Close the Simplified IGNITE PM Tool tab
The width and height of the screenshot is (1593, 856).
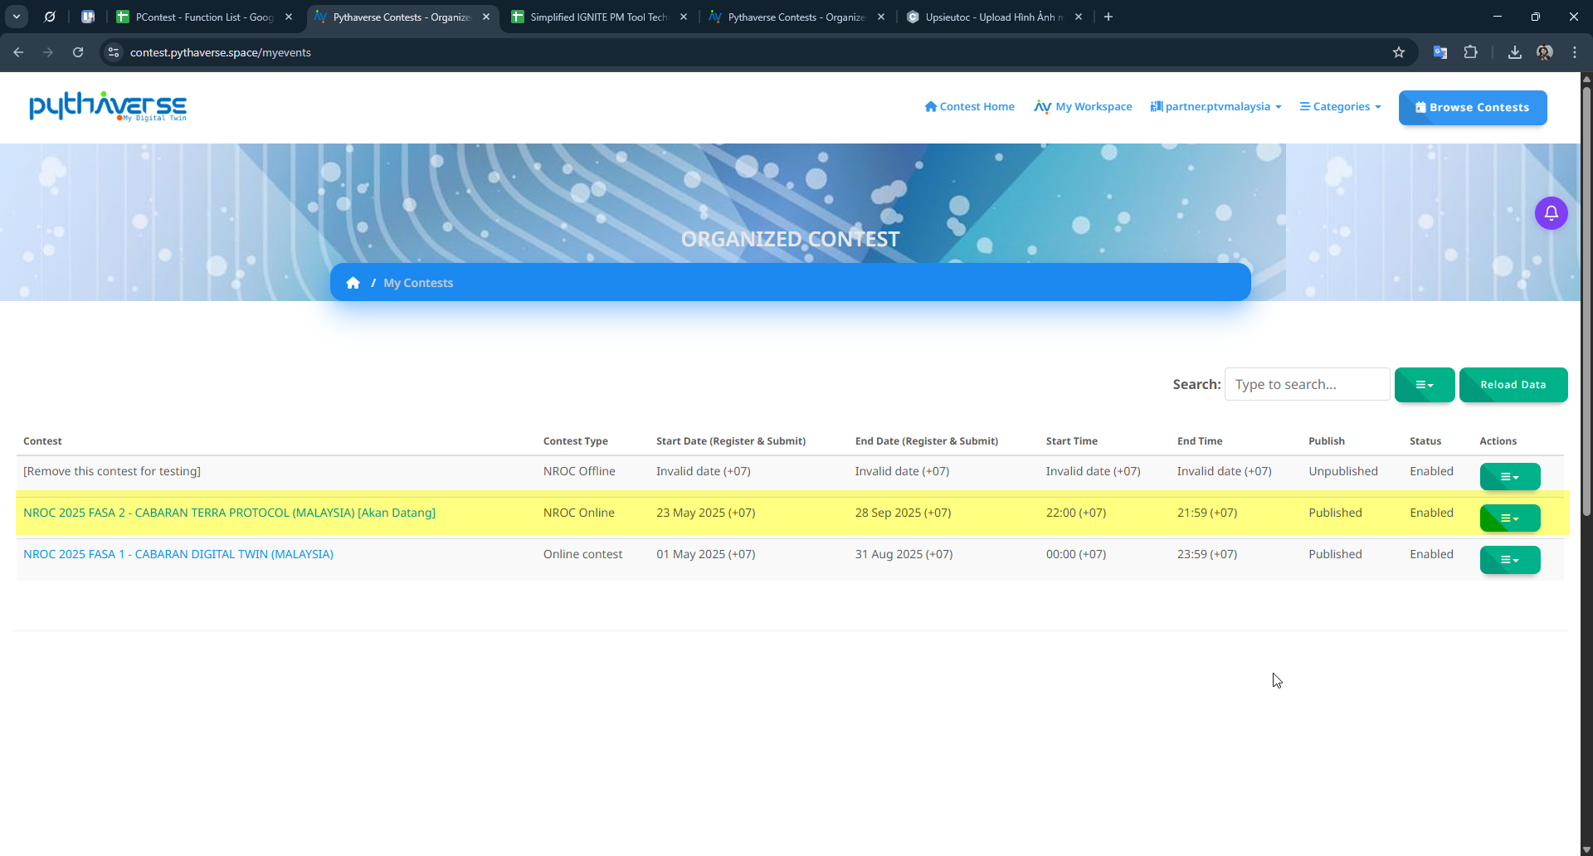pos(684,17)
